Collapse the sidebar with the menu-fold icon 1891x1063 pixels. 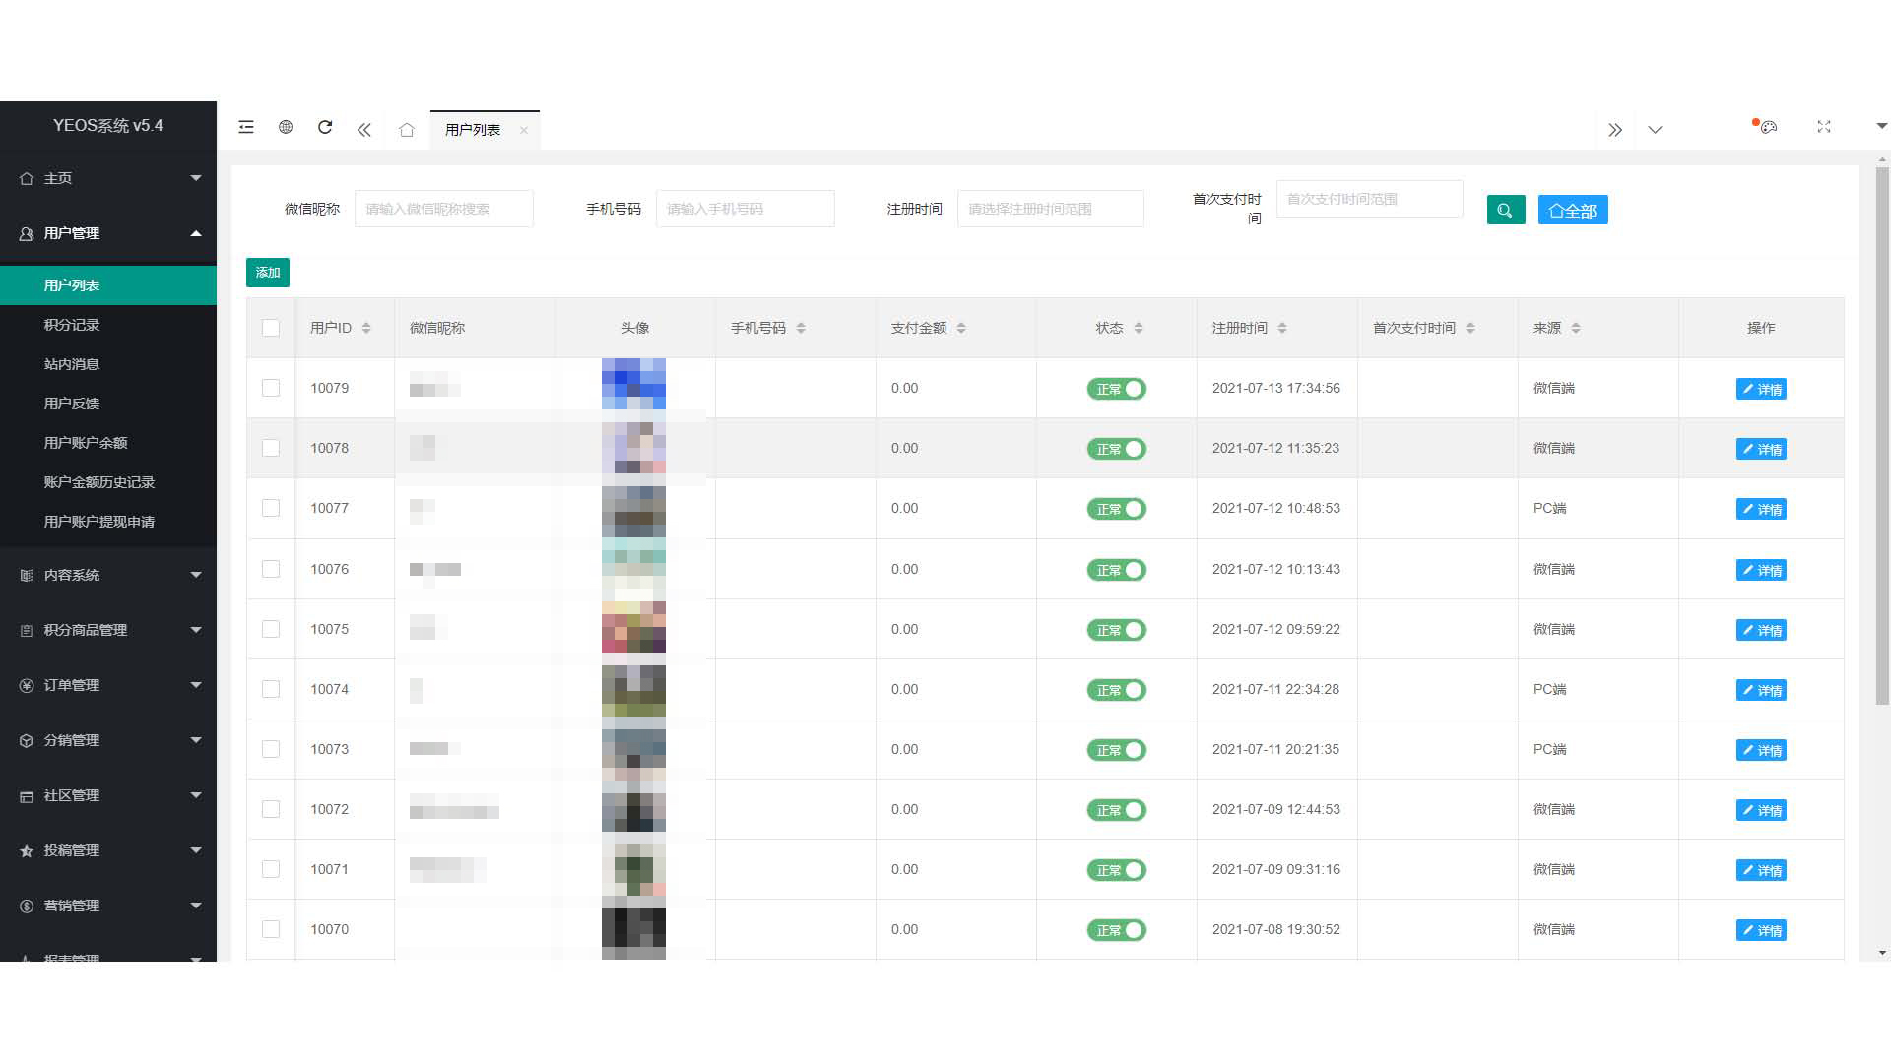pos(246,127)
